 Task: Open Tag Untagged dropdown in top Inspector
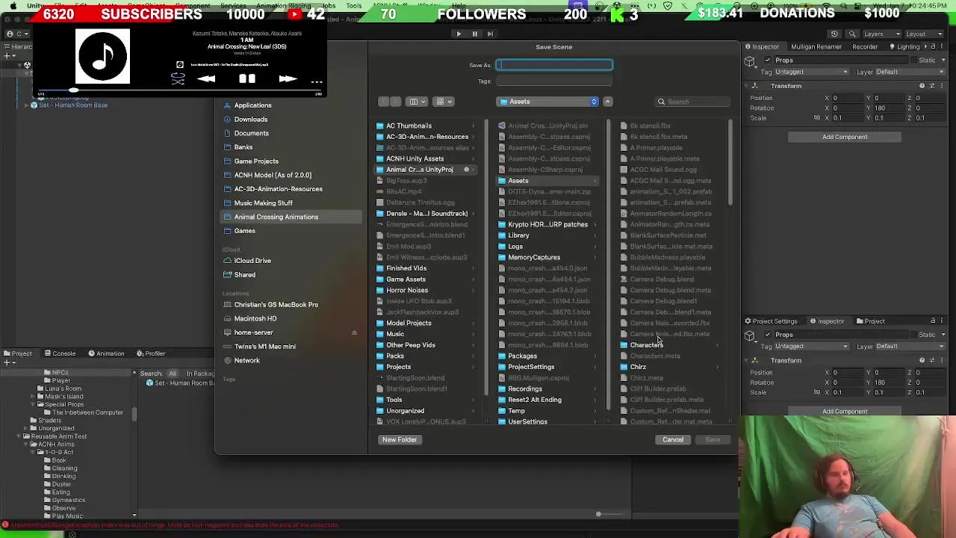point(812,72)
